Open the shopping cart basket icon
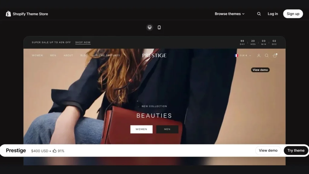This screenshot has width=309, height=174. [275, 56]
